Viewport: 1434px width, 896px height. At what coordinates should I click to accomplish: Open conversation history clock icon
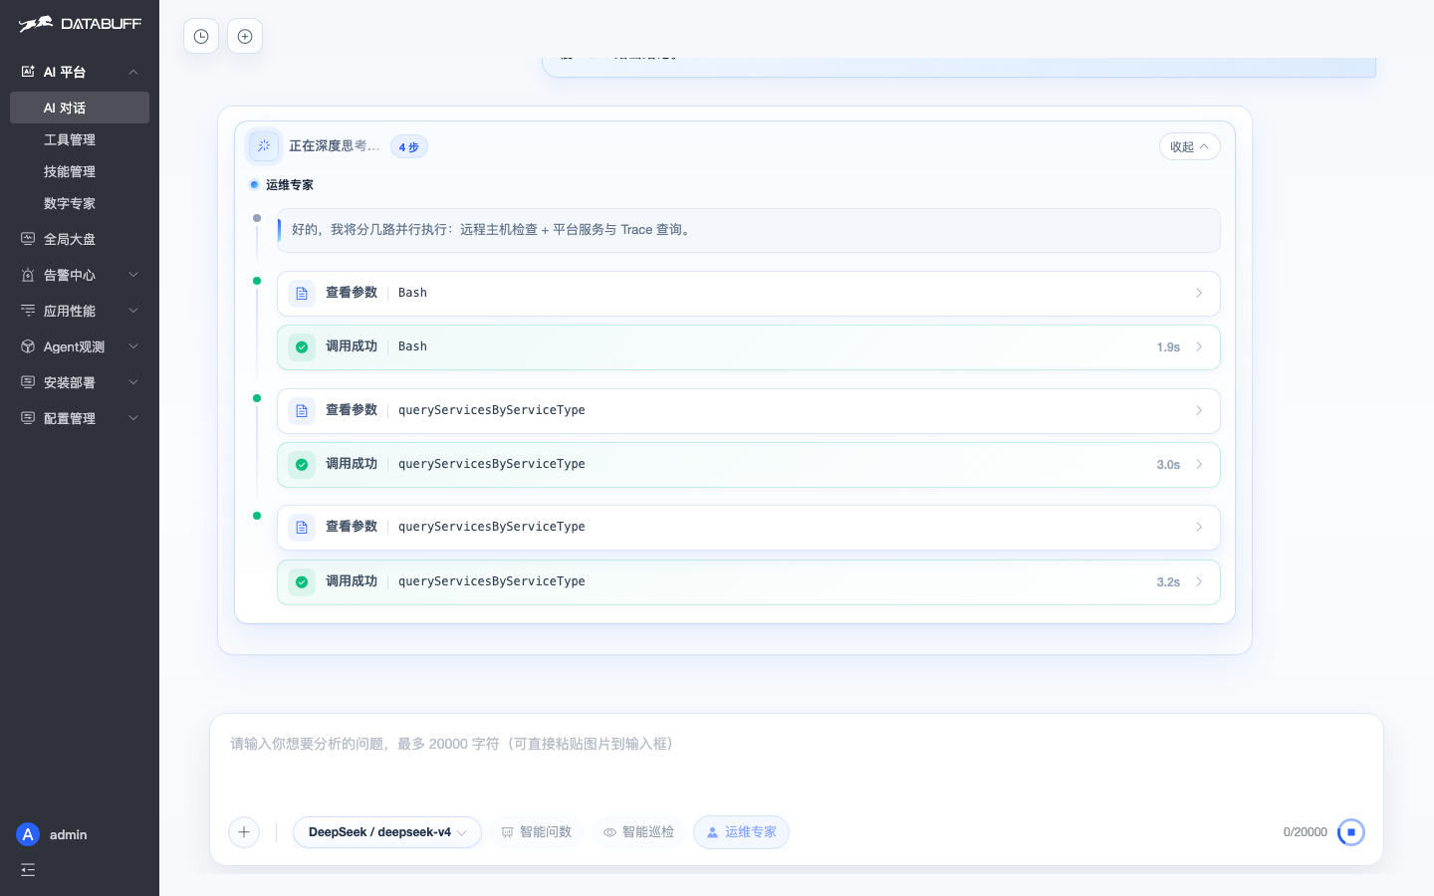coord(201,37)
